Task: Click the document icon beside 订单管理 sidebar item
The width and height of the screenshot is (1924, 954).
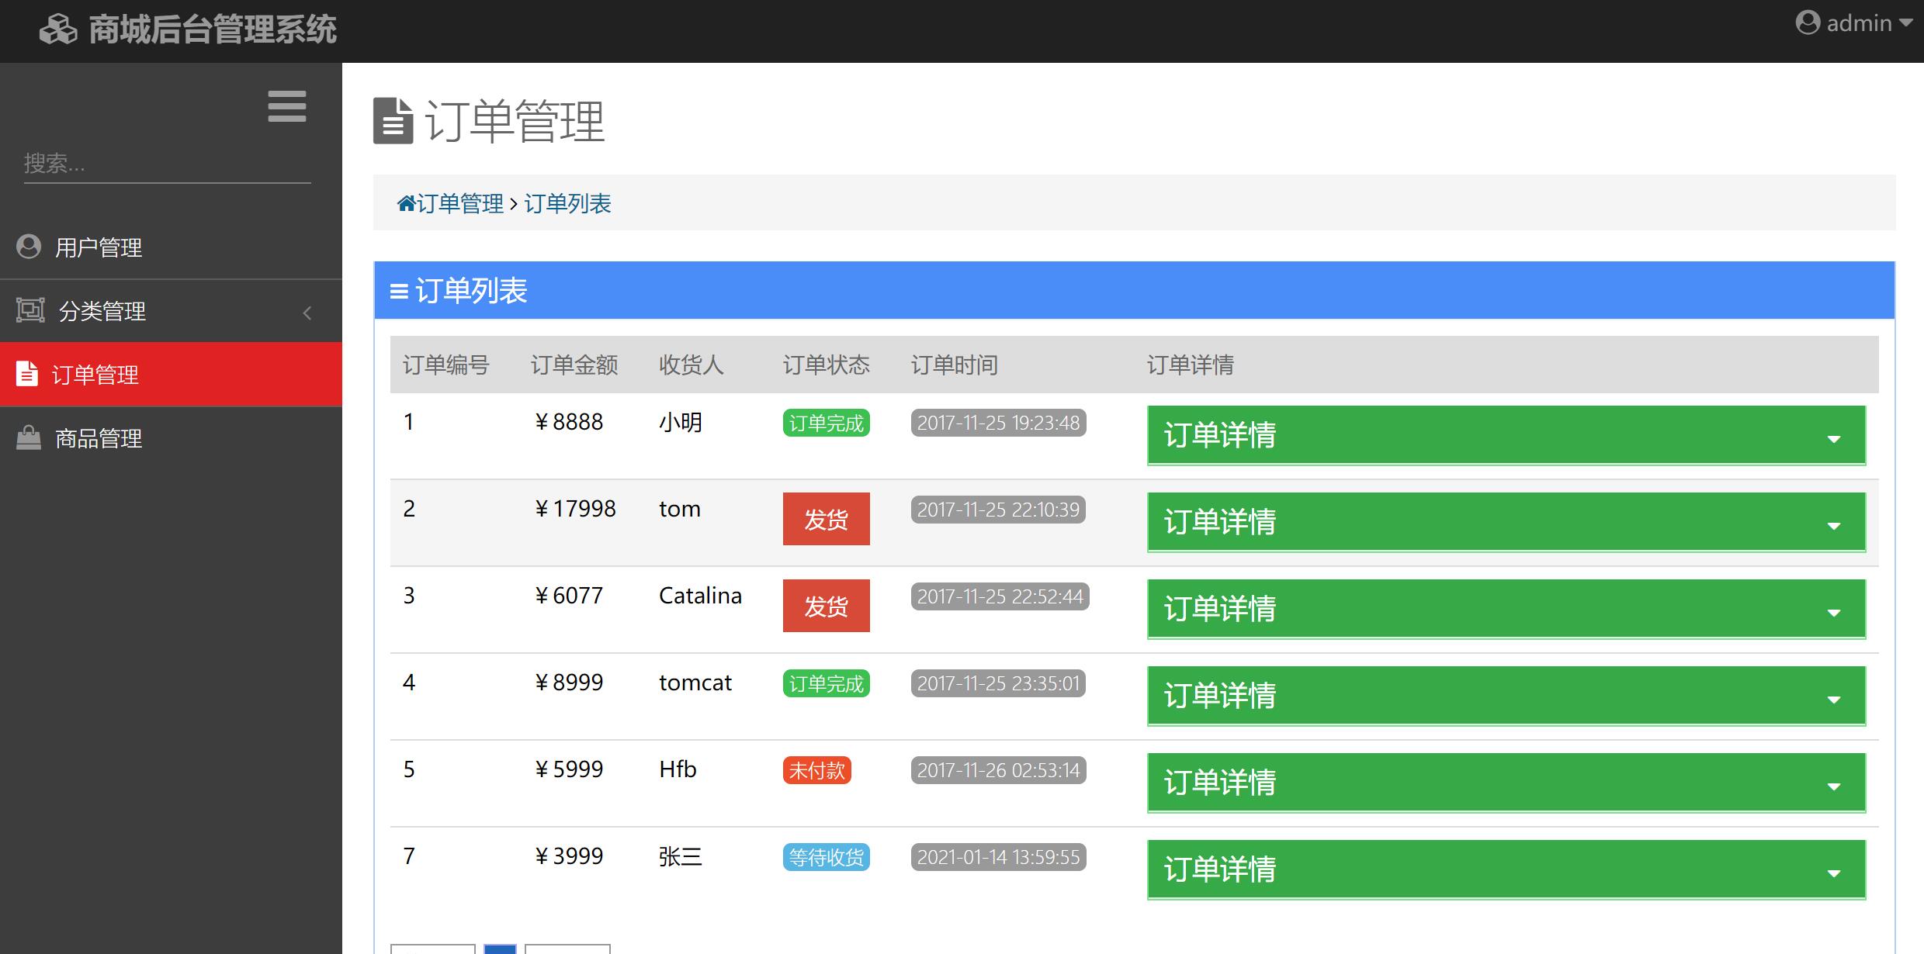Action: [27, 374]
